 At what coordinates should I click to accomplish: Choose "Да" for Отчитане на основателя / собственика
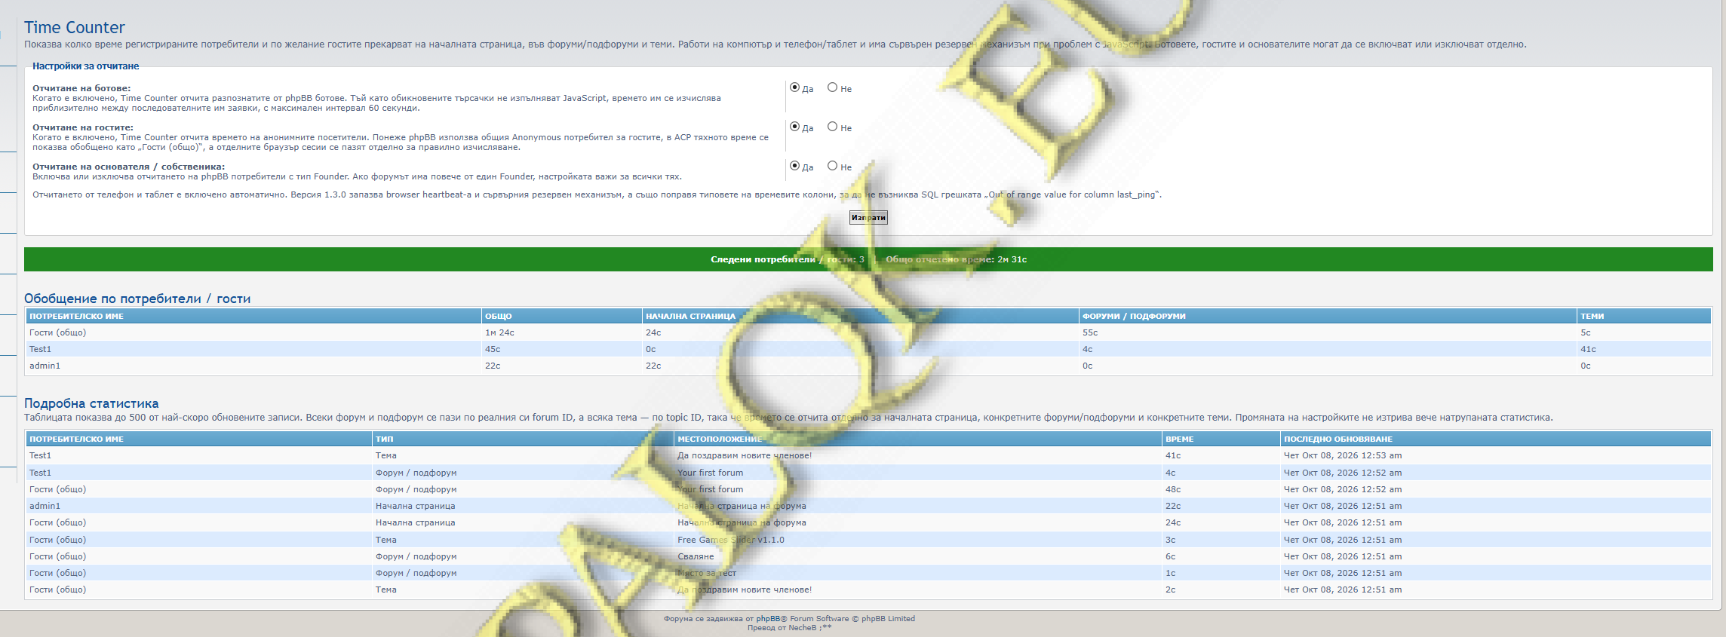pyautogui.click(x=794, y=166)
